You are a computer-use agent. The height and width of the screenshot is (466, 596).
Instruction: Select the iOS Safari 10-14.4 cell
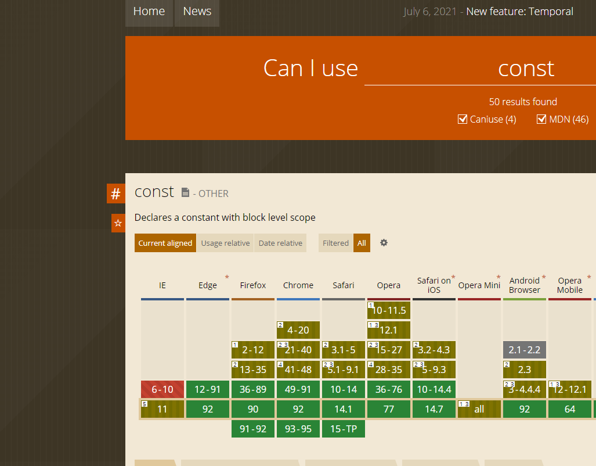click(x=434, y=389)
